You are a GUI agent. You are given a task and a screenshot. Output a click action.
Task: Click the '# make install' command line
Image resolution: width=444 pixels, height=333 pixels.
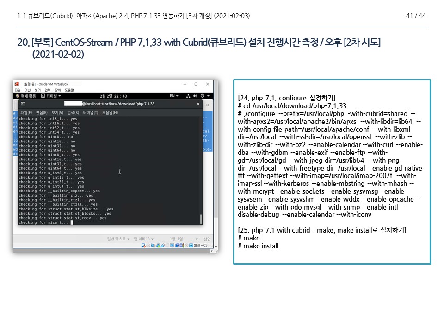[258, 246]
